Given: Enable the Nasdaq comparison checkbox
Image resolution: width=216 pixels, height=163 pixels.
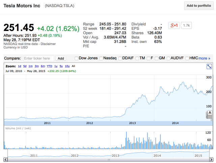Looking at the screenshot, I should [101, 58].
